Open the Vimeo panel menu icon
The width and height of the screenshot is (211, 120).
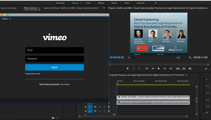pyautogui.click(x=10, y=19)
